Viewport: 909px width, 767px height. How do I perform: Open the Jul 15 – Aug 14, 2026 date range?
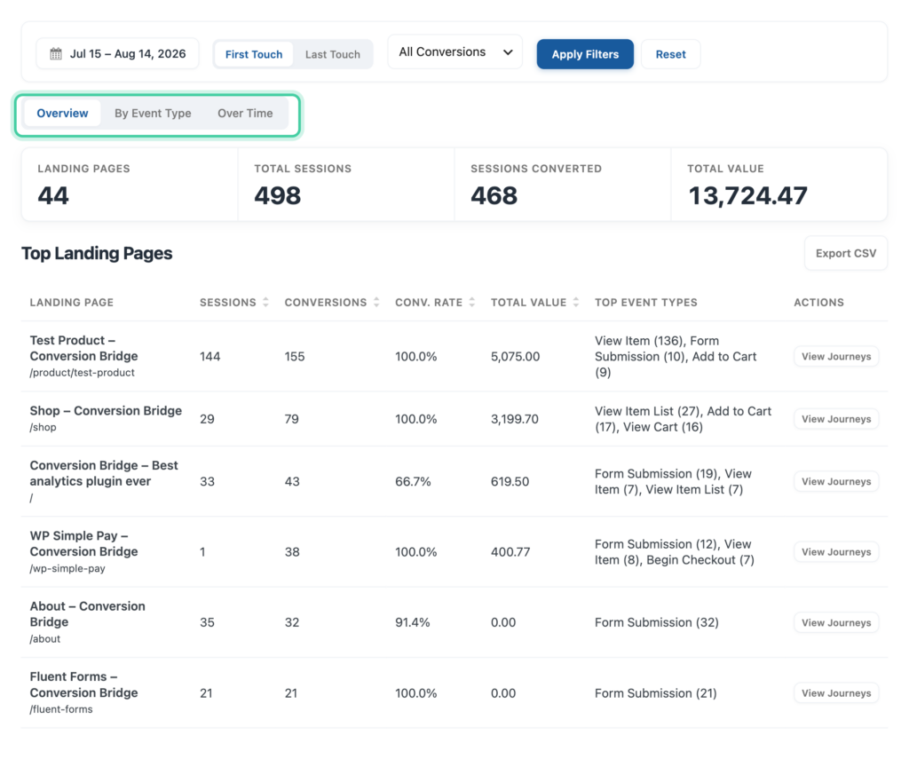(x=118, y=54)
